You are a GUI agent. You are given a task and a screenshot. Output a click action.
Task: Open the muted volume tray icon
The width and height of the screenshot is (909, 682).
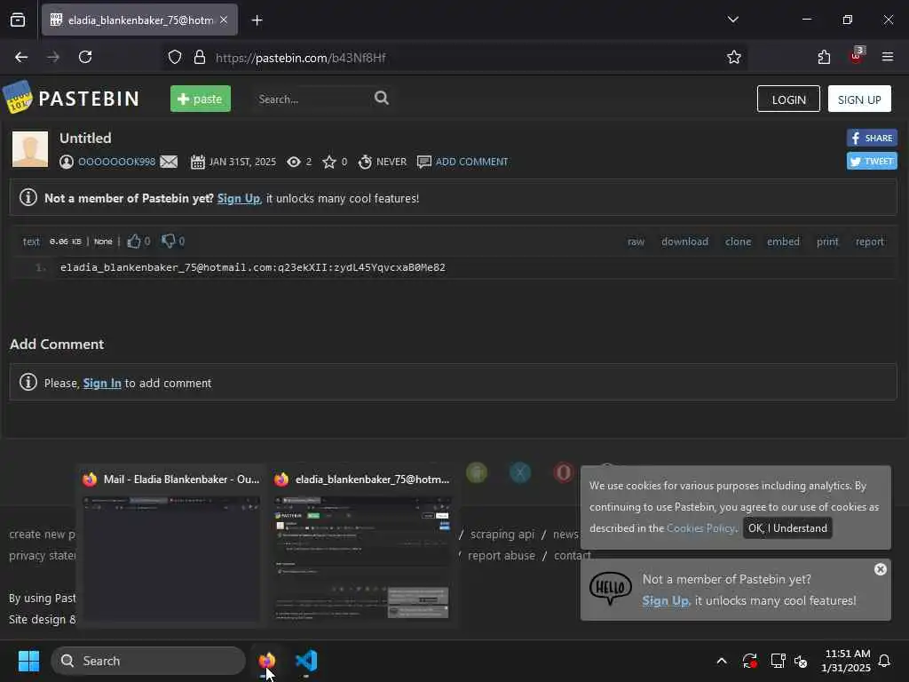tap(801, 661)
